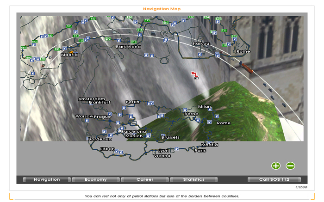The image size is (324, 202).
Task: Select the Berlin city label
Action: pos(132,102)
